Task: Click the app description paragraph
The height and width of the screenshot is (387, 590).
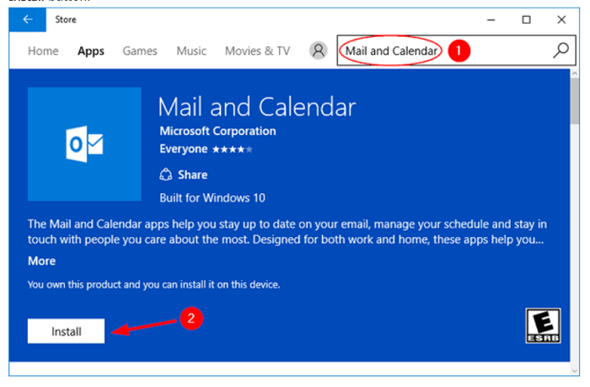Action: click(x=287, y=232)
